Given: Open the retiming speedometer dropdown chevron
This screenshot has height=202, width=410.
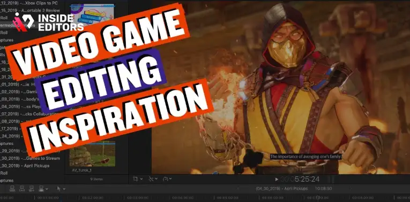Looking at the screenshot, I should coord(170,179).
